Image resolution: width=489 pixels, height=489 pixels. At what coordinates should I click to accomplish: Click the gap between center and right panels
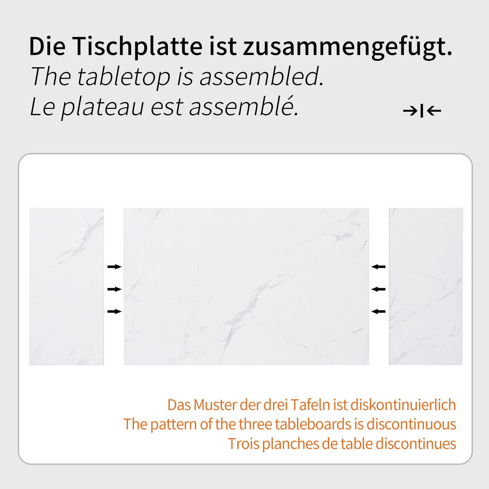[379, 286]
